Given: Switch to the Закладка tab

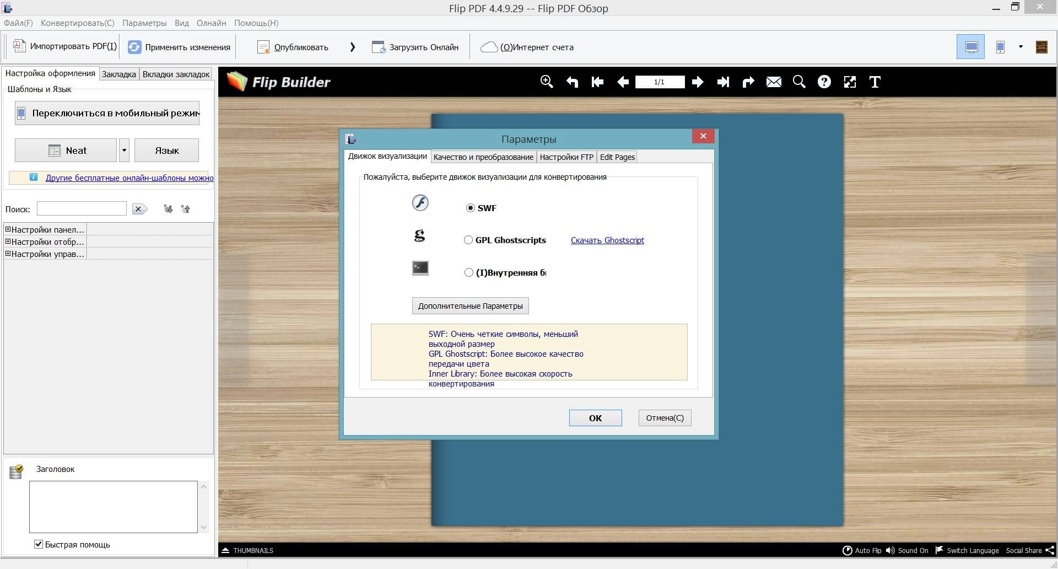Looking at the screenshot, I should (119, 74).
